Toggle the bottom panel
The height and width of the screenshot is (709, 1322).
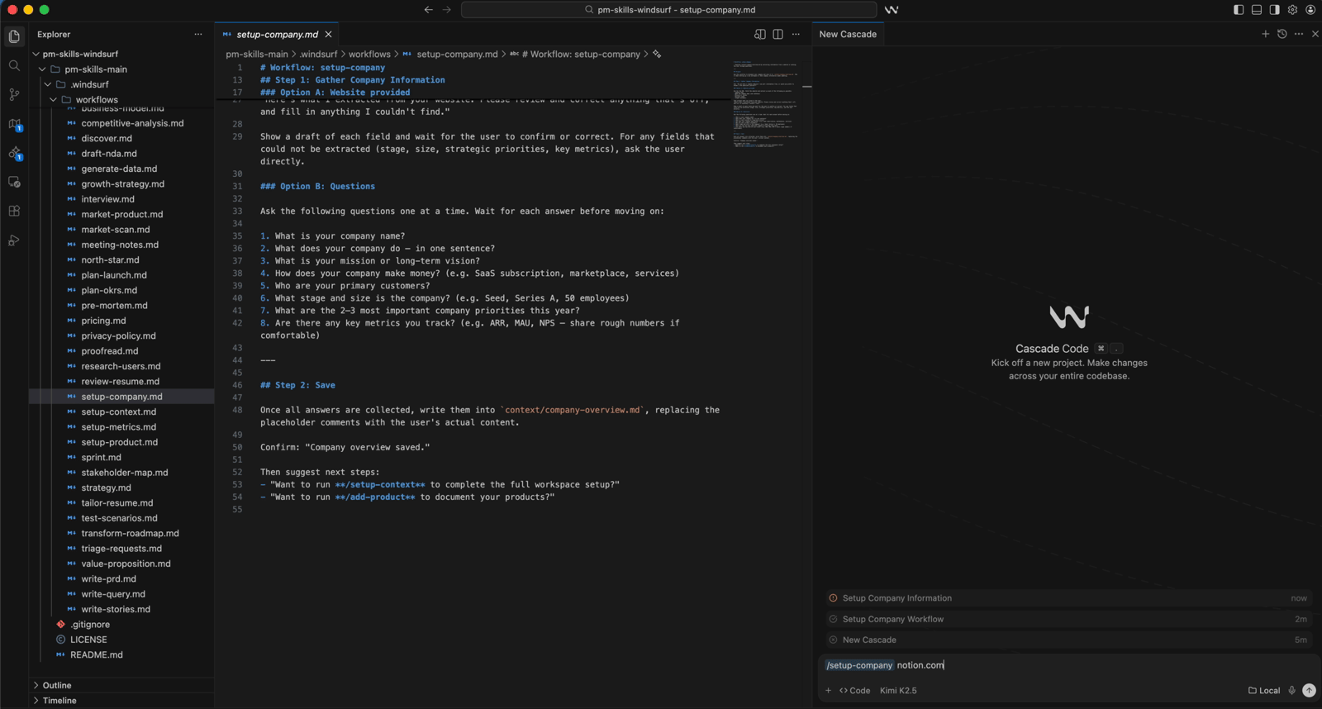point(1257,10)
